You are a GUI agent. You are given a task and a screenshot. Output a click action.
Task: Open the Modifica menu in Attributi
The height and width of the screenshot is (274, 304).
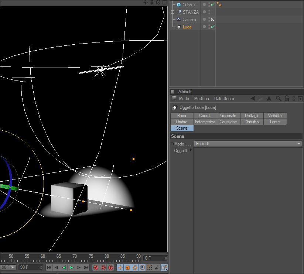click(201, 99)
